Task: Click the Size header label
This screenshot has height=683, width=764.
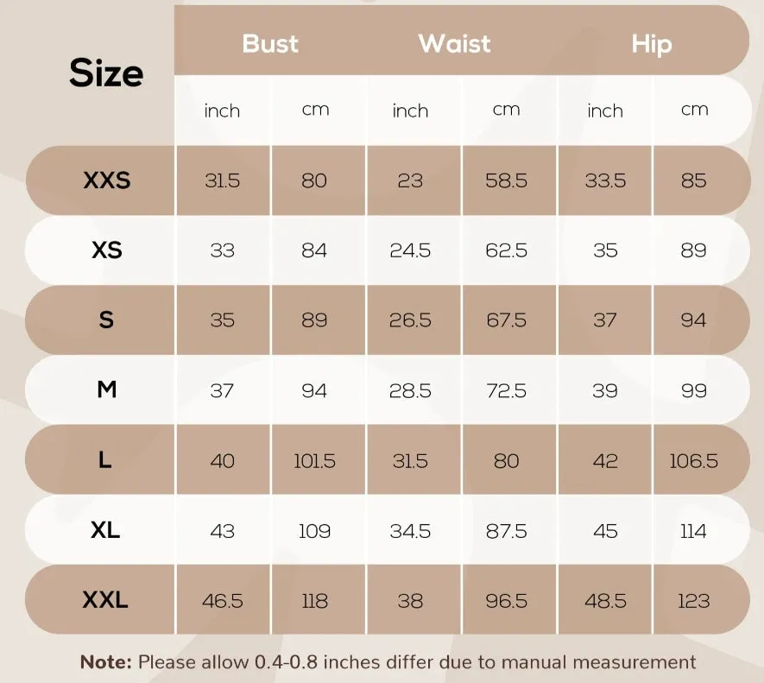Action: click(106, 73)
